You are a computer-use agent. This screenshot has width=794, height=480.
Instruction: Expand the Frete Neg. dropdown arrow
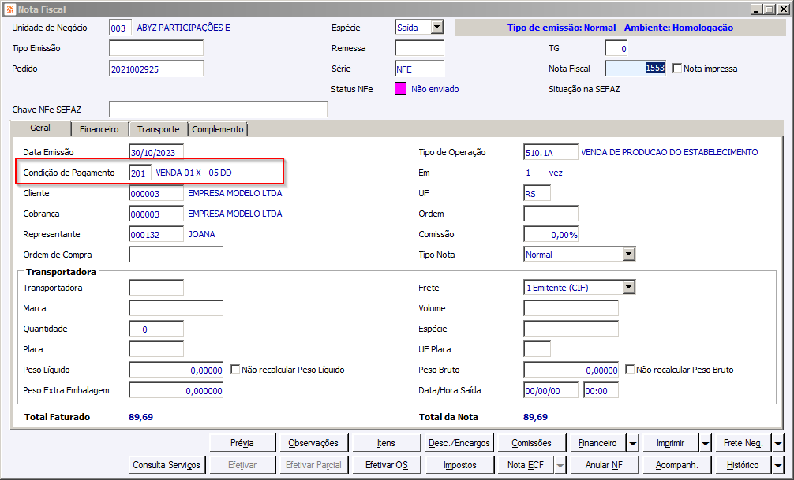pyautogui.click(x=777, y=443)
